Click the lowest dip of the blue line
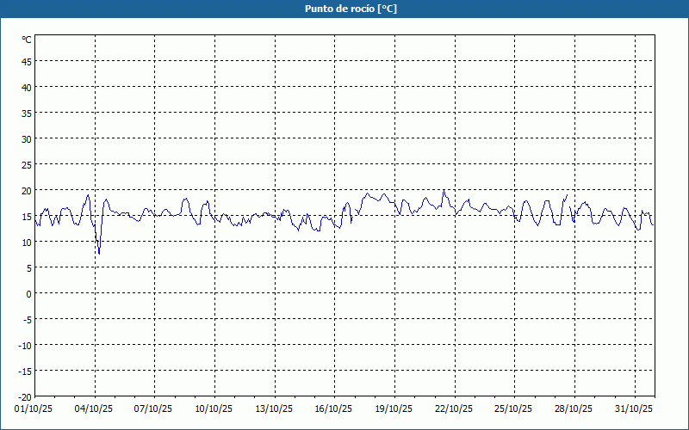Screen dimensions: 689x430 [99, 254]
